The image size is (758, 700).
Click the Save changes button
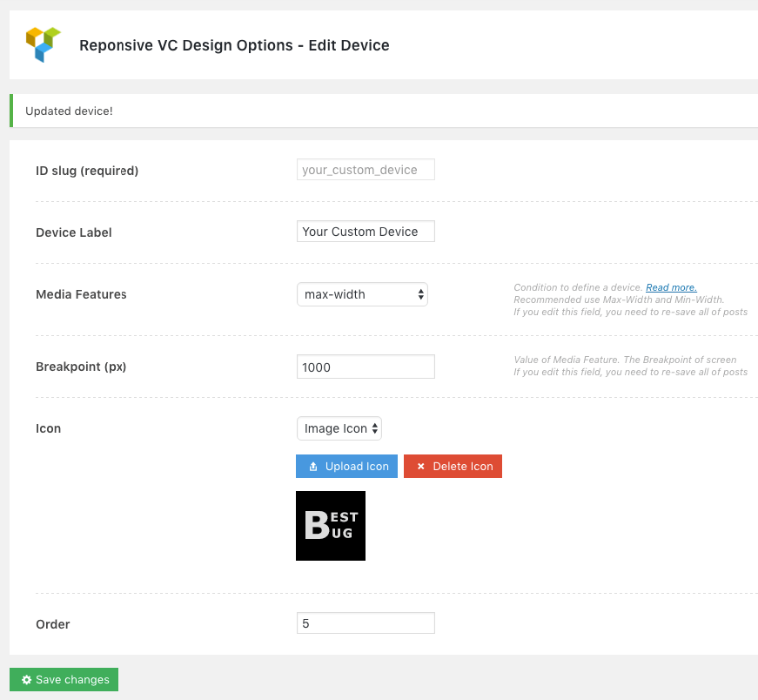(x=64, y=680)
